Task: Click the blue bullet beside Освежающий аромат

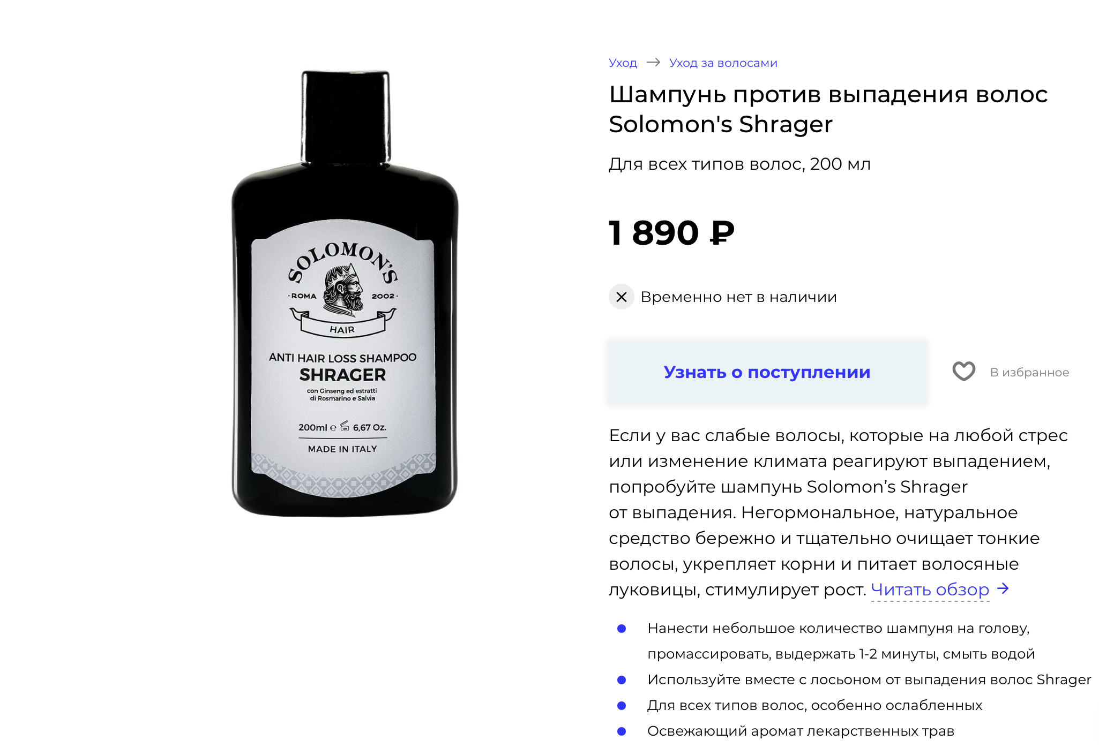Action: [x=622, y=731]
